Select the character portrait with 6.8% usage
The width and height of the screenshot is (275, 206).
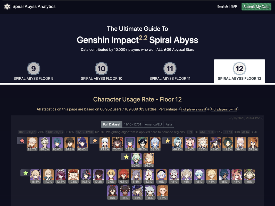point(124,176)
